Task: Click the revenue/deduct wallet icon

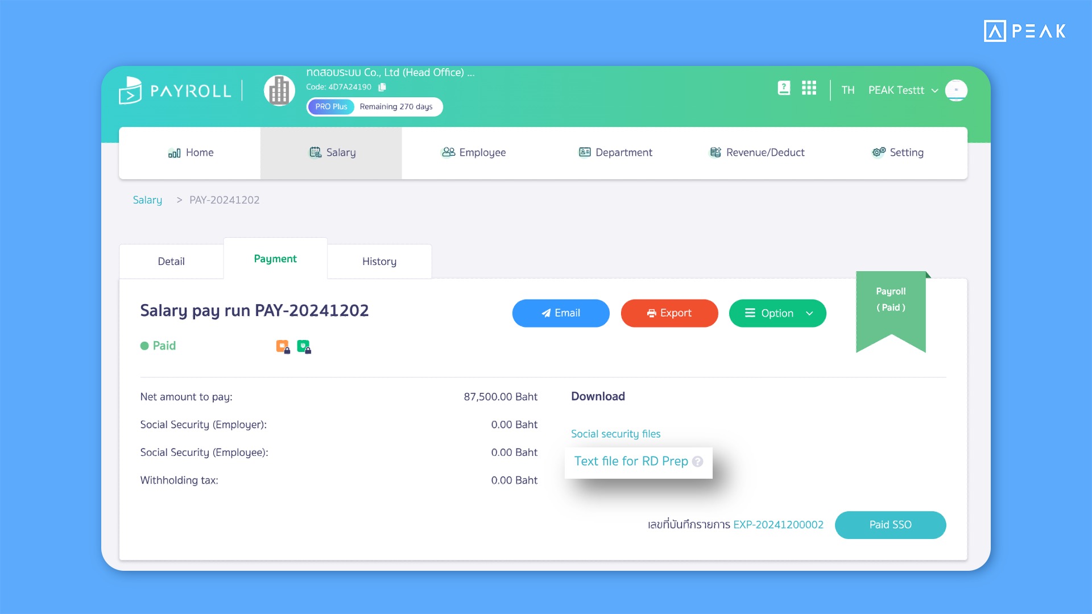Action: click(713, 152)
